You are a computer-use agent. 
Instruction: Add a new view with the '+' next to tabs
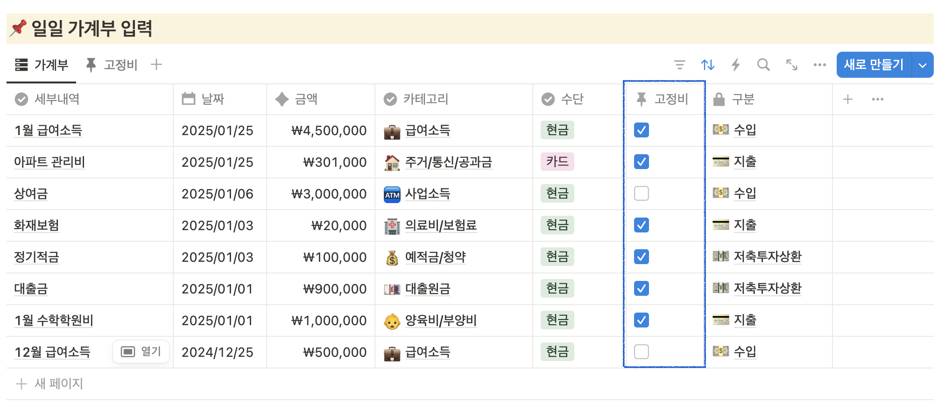click(156, 64)
